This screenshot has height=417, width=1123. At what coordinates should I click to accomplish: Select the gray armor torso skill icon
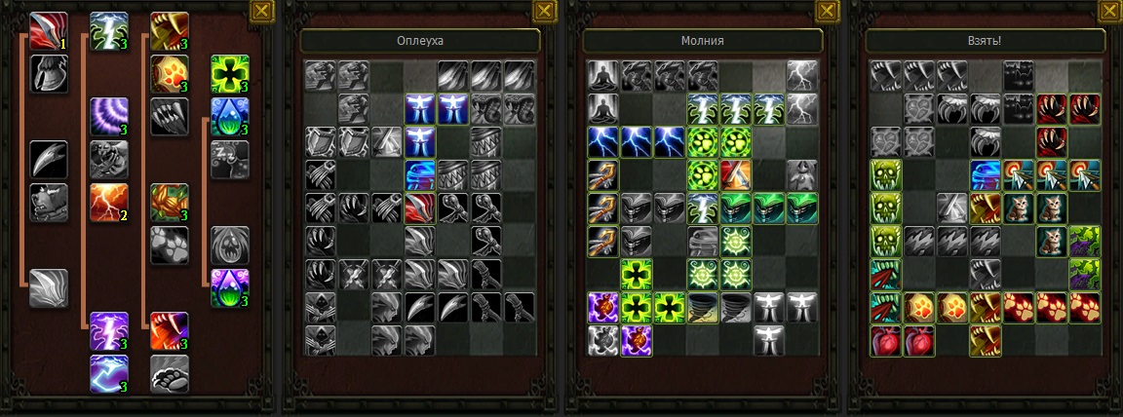pyautogui.click(x=49, y=74)
